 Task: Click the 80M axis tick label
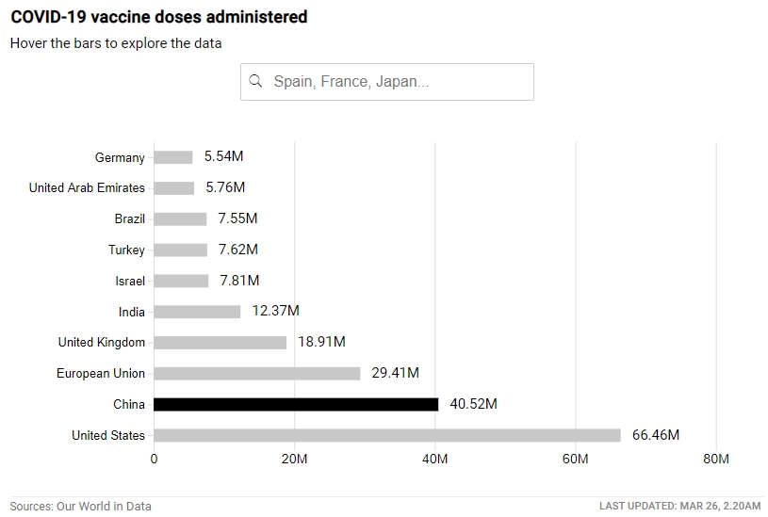[716, 459]
